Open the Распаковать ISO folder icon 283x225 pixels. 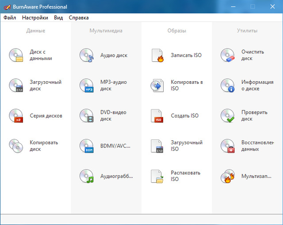coord(157,176)
